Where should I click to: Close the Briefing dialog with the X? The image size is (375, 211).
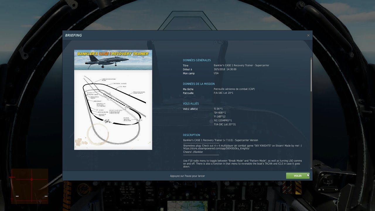point(308,35)
